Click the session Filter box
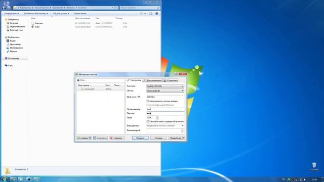This screenshot has width=324, height=182. pos(100,80)
